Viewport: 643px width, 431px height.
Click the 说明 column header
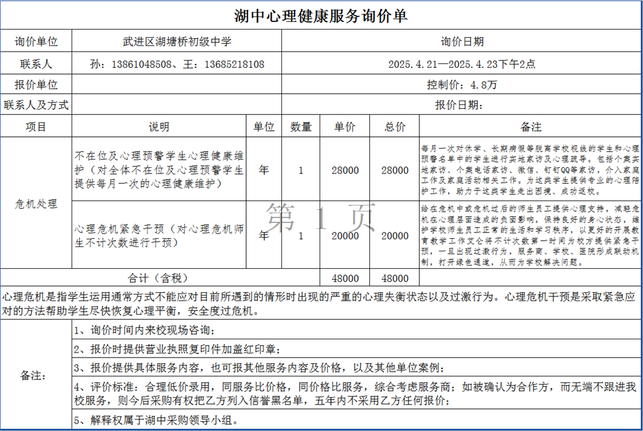coord(159,126)
